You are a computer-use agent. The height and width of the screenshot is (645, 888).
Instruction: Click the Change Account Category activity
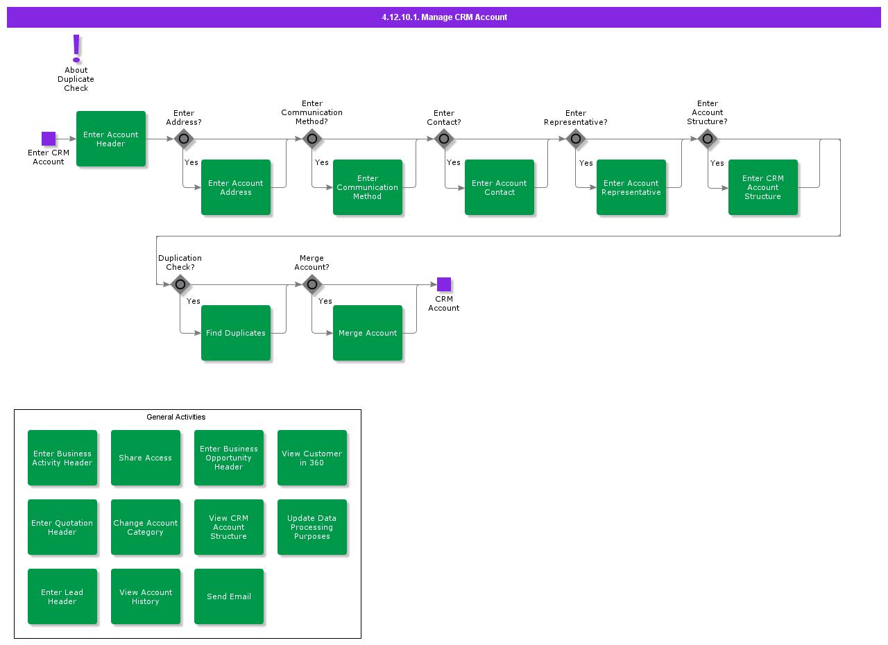point(146,527)
